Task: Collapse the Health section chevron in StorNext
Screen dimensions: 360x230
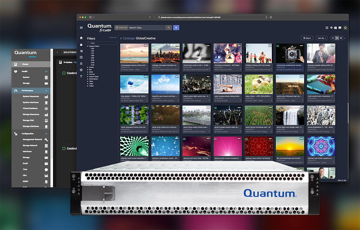Action: point(46,71)
